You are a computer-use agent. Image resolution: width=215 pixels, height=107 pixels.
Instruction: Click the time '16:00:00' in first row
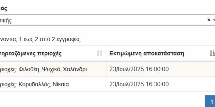[157, 69]
